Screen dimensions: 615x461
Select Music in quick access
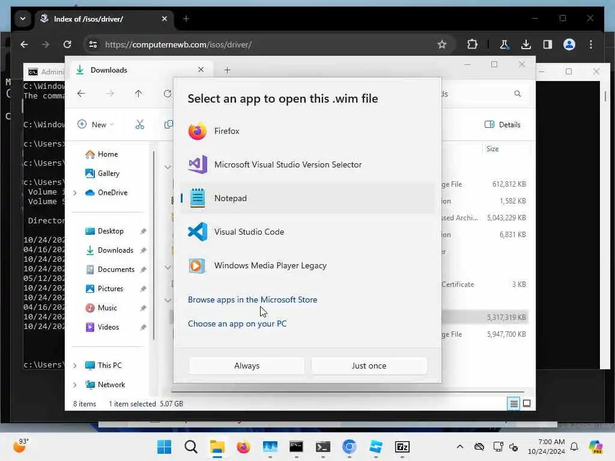point(101,308)
